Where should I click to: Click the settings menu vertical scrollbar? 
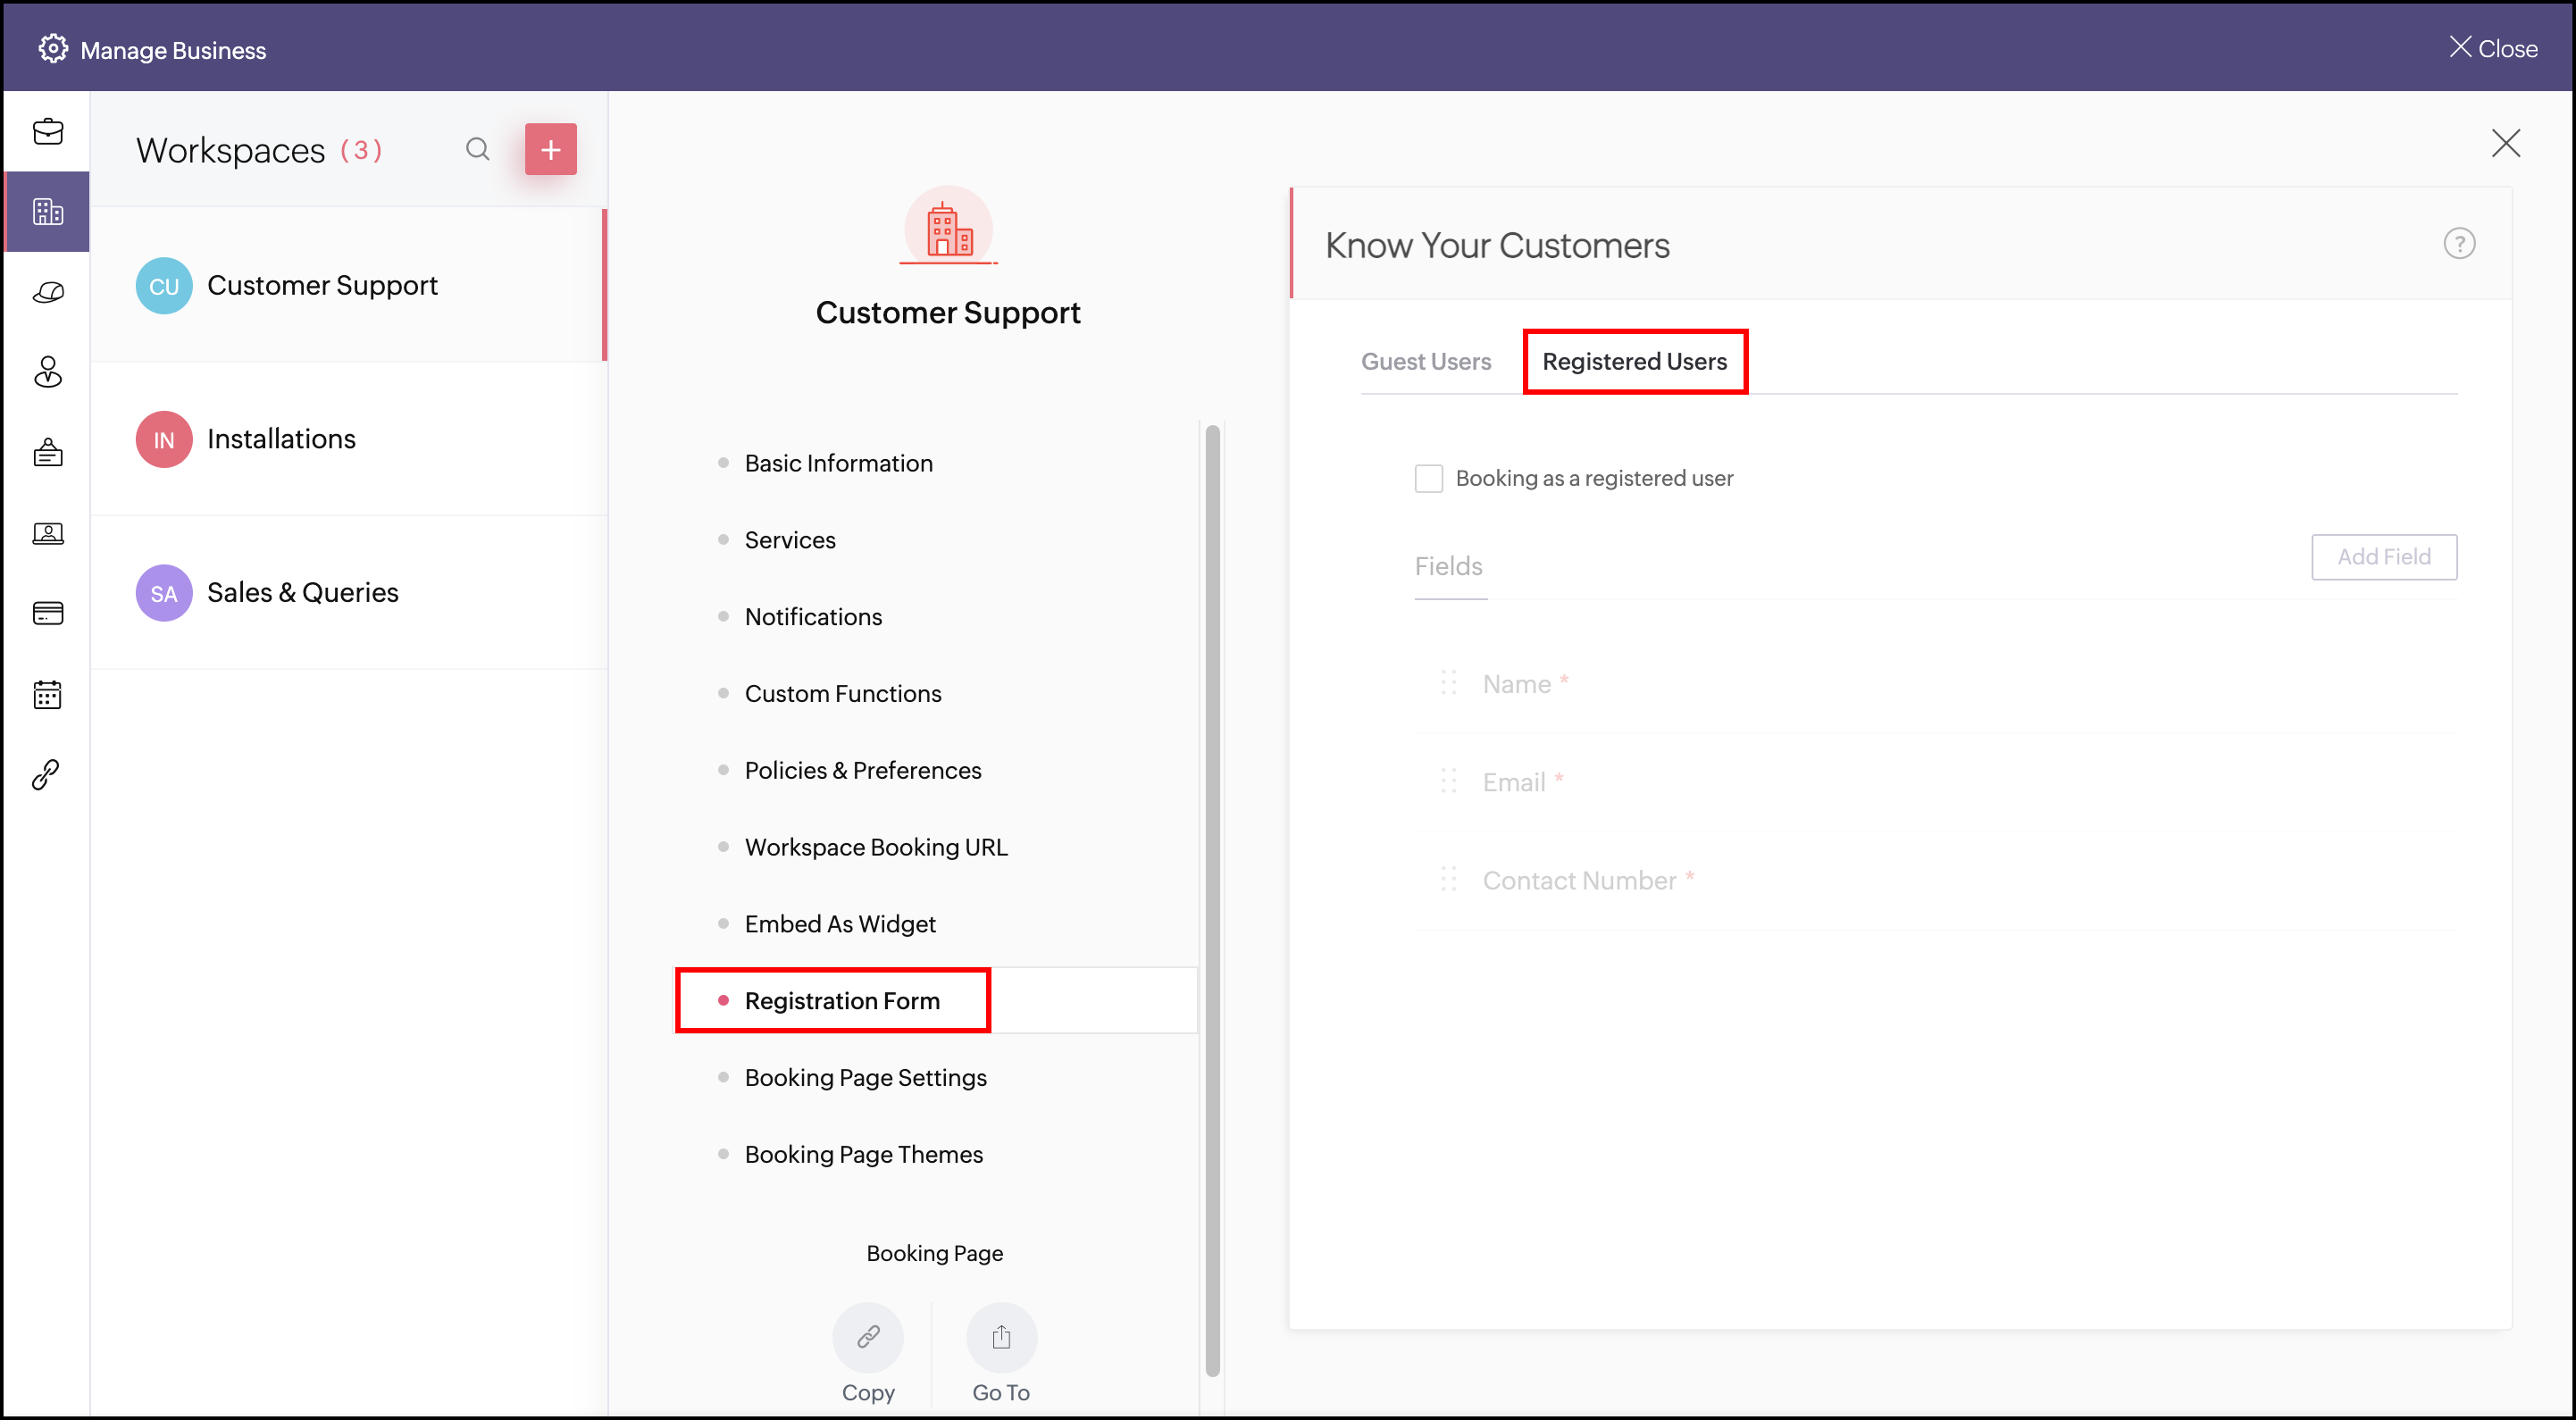click(1212, 900)
